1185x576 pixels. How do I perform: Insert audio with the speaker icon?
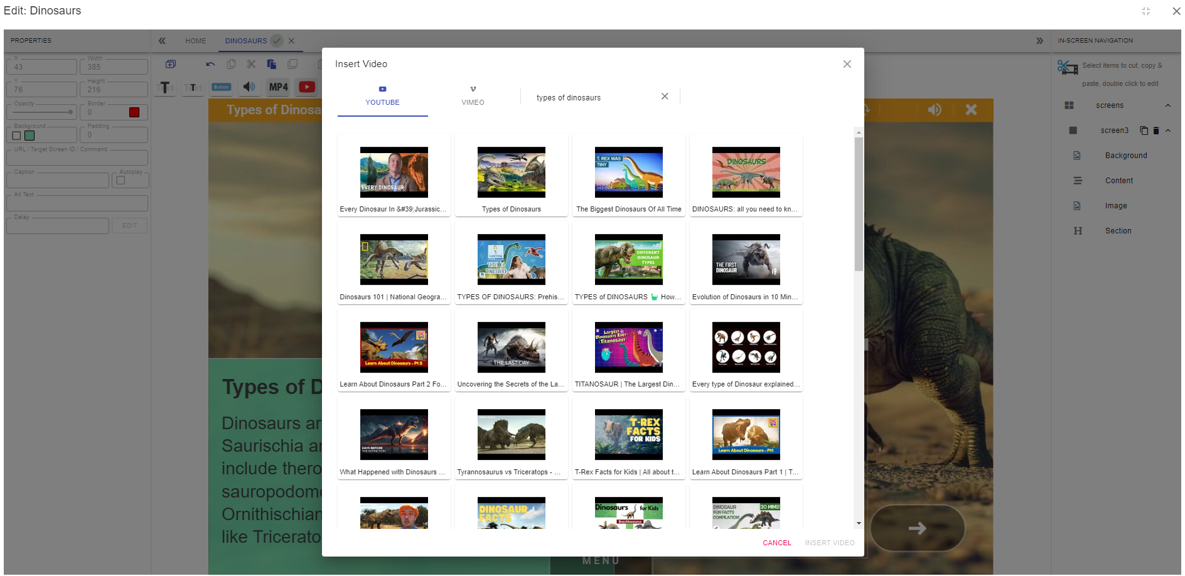249,87
